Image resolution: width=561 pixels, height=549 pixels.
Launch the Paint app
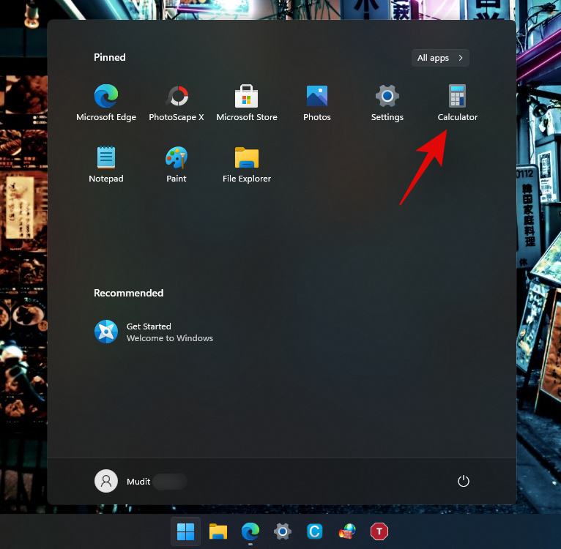coord(177,164)
